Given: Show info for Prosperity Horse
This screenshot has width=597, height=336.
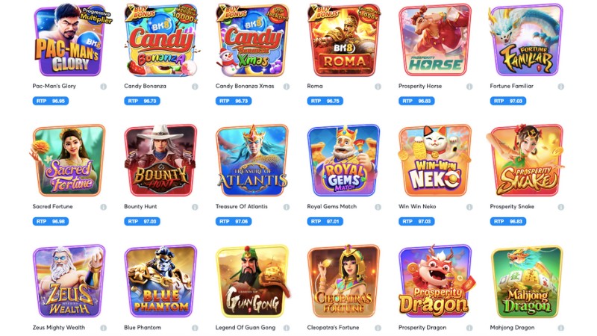Looking at the screenshot, I should tap(469, 87).
